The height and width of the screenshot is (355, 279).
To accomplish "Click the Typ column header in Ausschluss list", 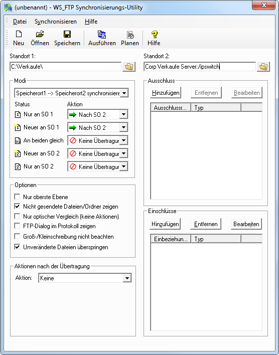I will [x=216, y=107].
